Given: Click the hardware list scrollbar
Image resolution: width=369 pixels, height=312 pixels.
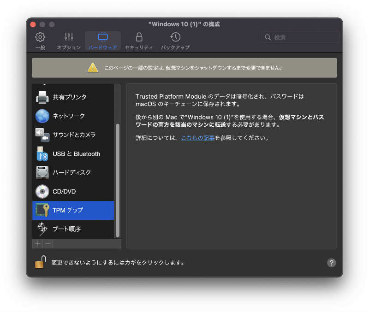Looking at the screenshot, I should 117,180.
